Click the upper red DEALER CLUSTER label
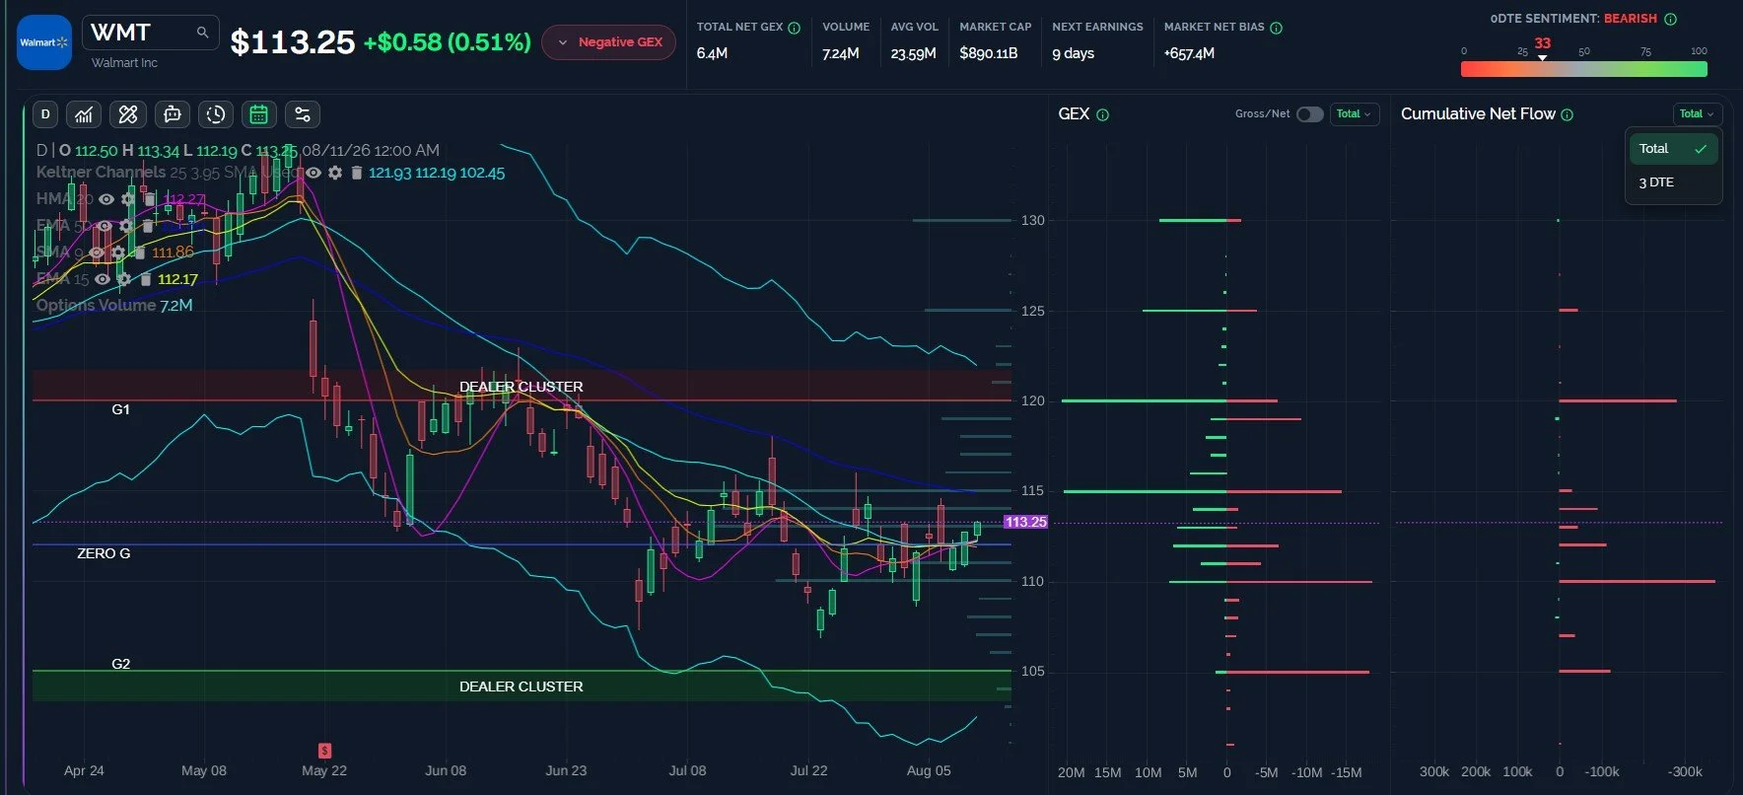1743x795 pixels. click(521, 387)
